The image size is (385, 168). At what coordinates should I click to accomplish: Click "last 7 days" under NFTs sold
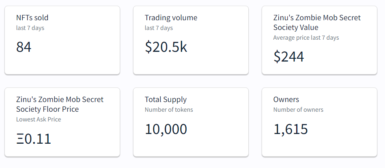[30, 28]
